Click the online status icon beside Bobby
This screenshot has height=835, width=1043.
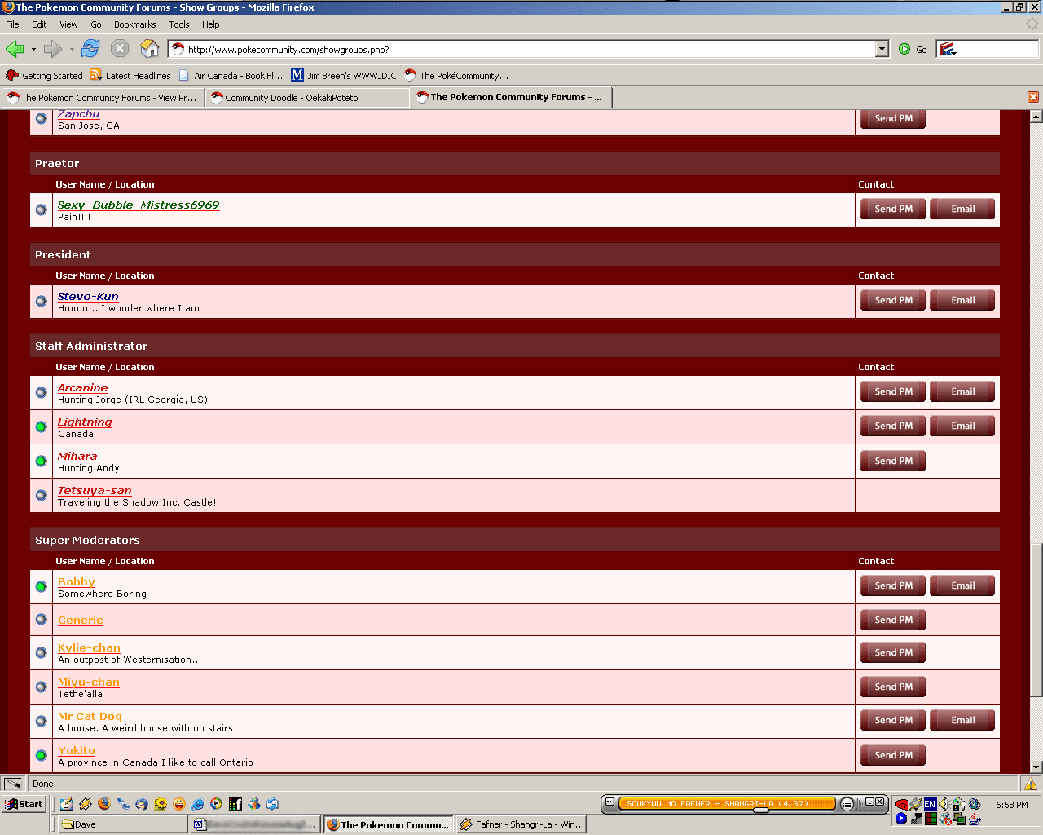click(41, 586)
